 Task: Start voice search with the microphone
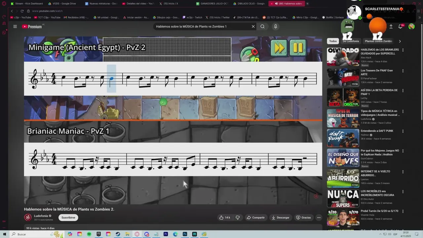pos(275,26)
